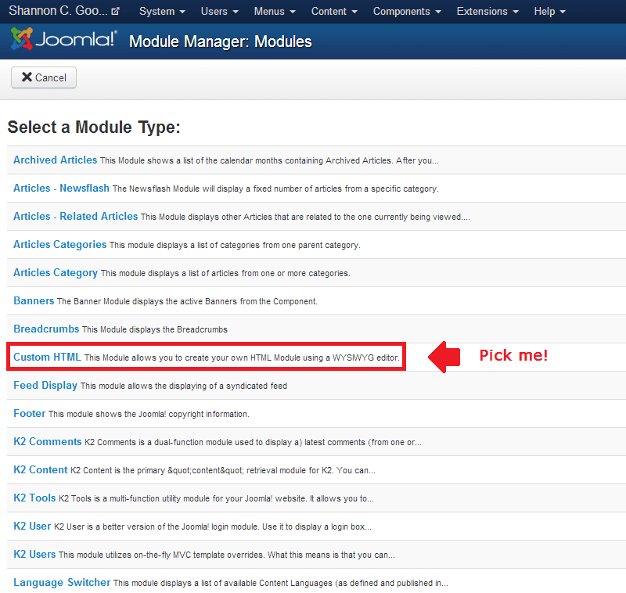Select the Footer module type
Image resolution: width=626 pixels, height=593 pixels.
coord(30,413)
